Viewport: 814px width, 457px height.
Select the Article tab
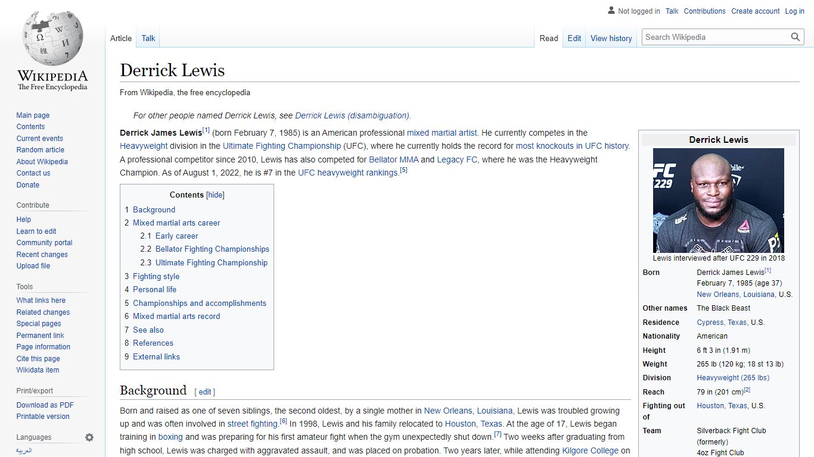[x=121, y=38]
